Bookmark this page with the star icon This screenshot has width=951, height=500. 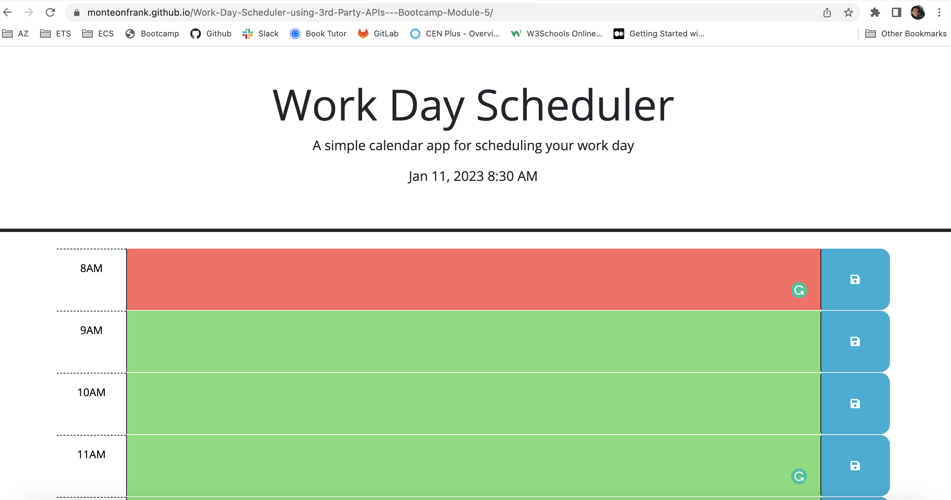click(847, 12)
